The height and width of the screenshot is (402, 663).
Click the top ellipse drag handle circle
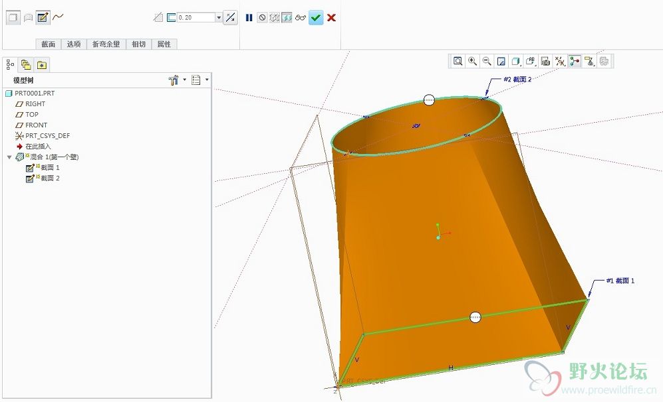pos(429,100)
